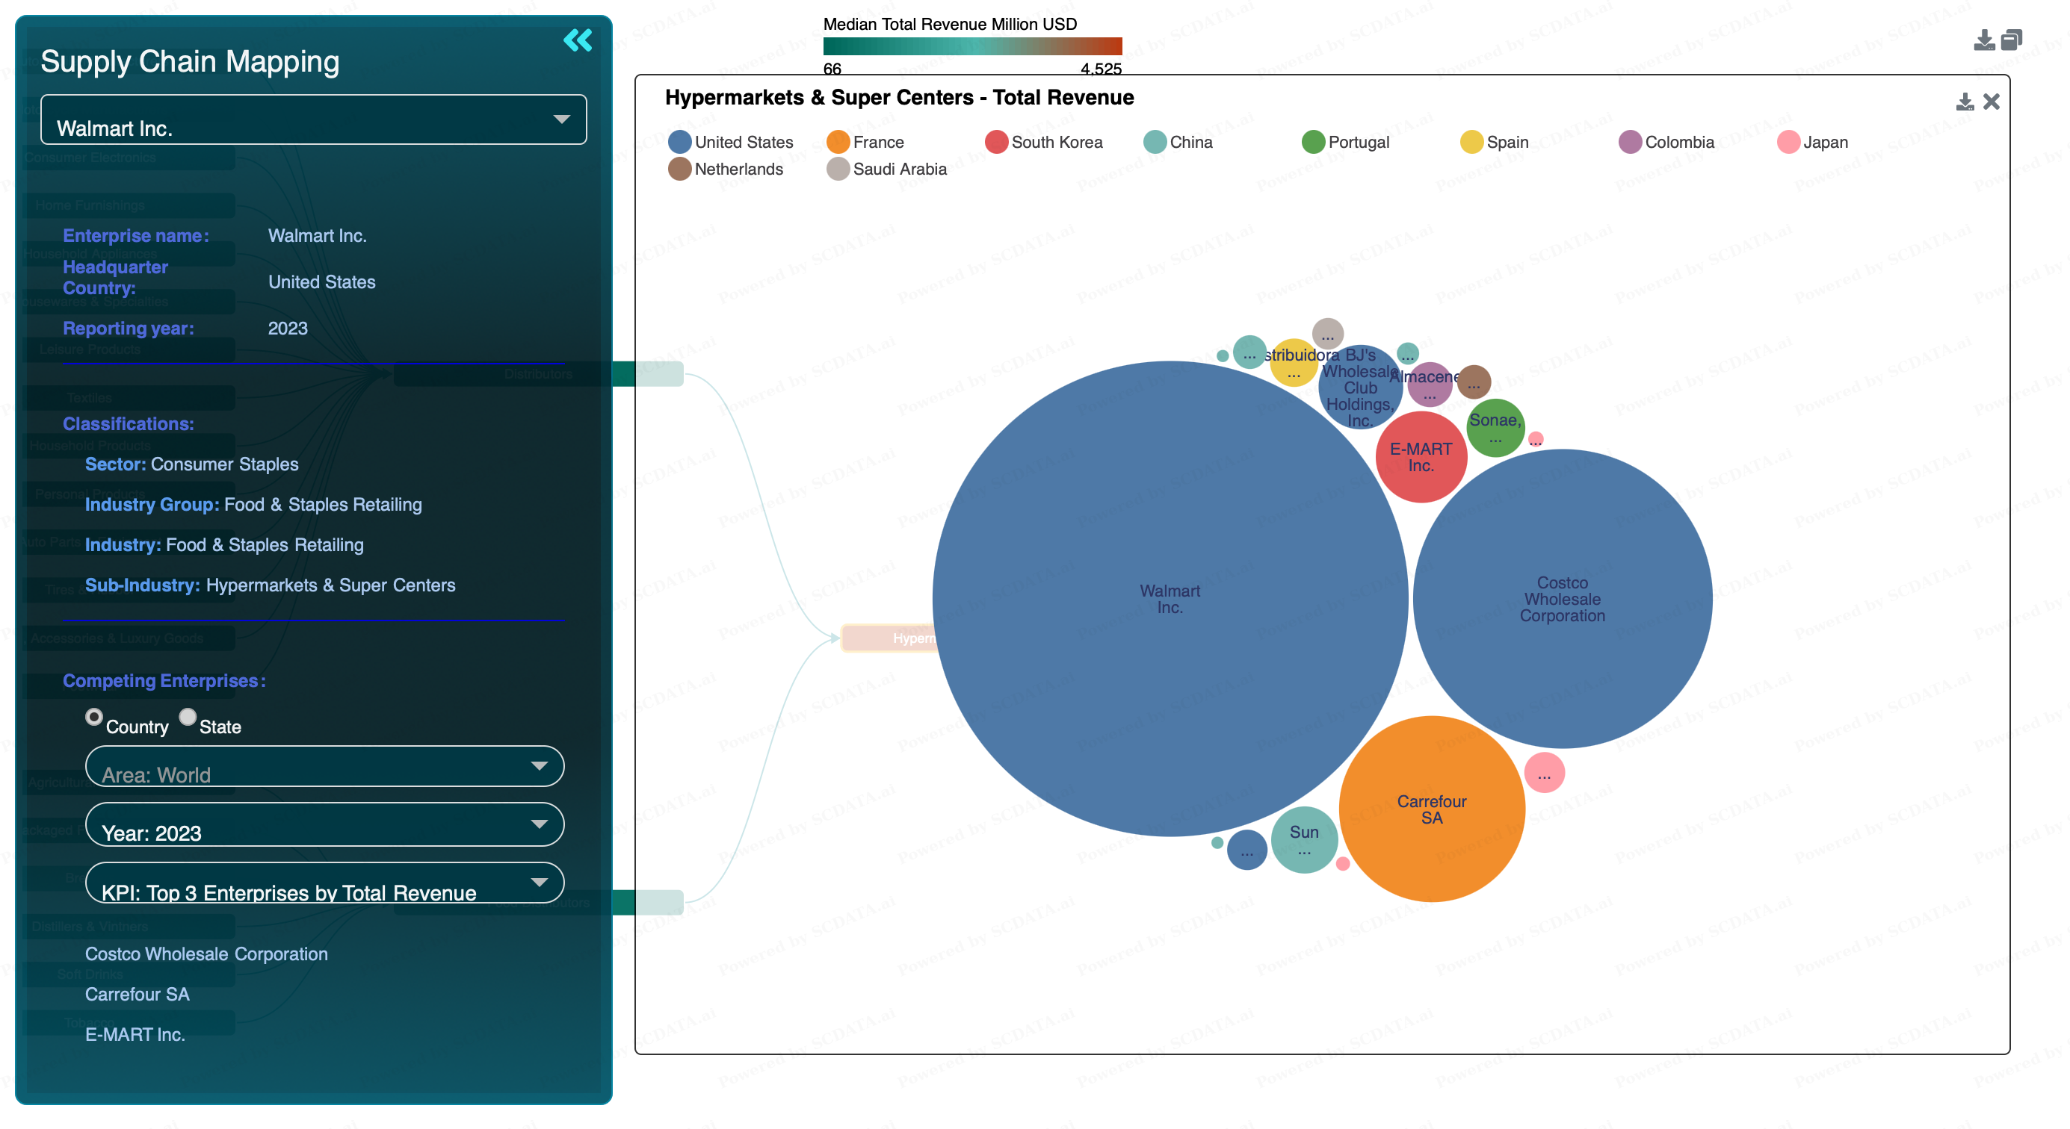
Task: Open the Area: World dropdown
Action: (324, 766)
